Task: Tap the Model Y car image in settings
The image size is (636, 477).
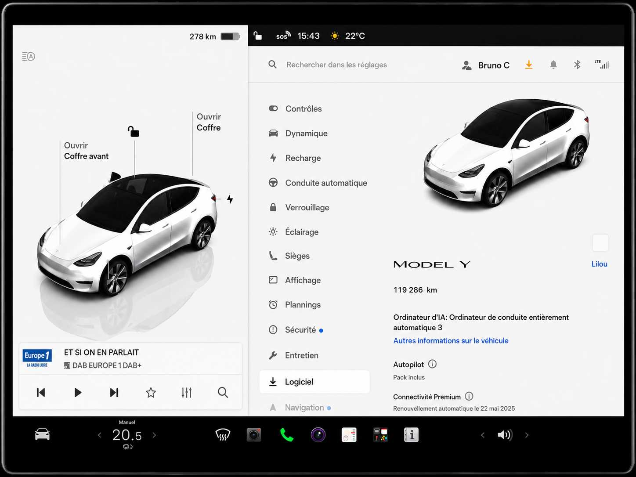Action: pos(506,152)
